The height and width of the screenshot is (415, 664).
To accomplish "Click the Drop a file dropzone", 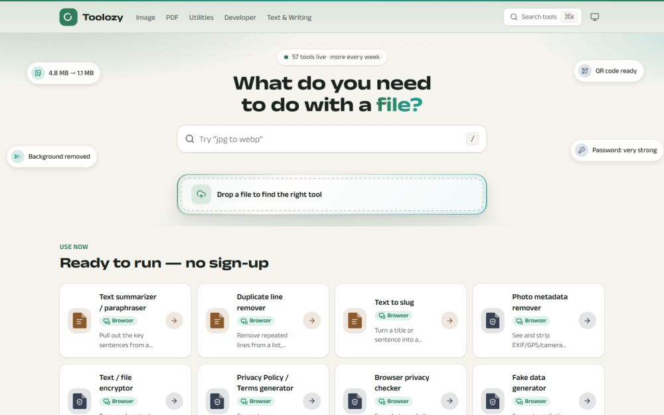I will pyautogui.click(x=331, y=195).
